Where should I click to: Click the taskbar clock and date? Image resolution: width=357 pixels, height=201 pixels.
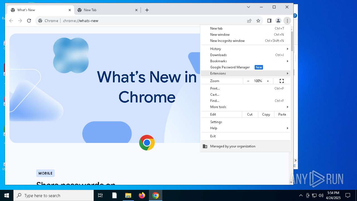point(333,195)
